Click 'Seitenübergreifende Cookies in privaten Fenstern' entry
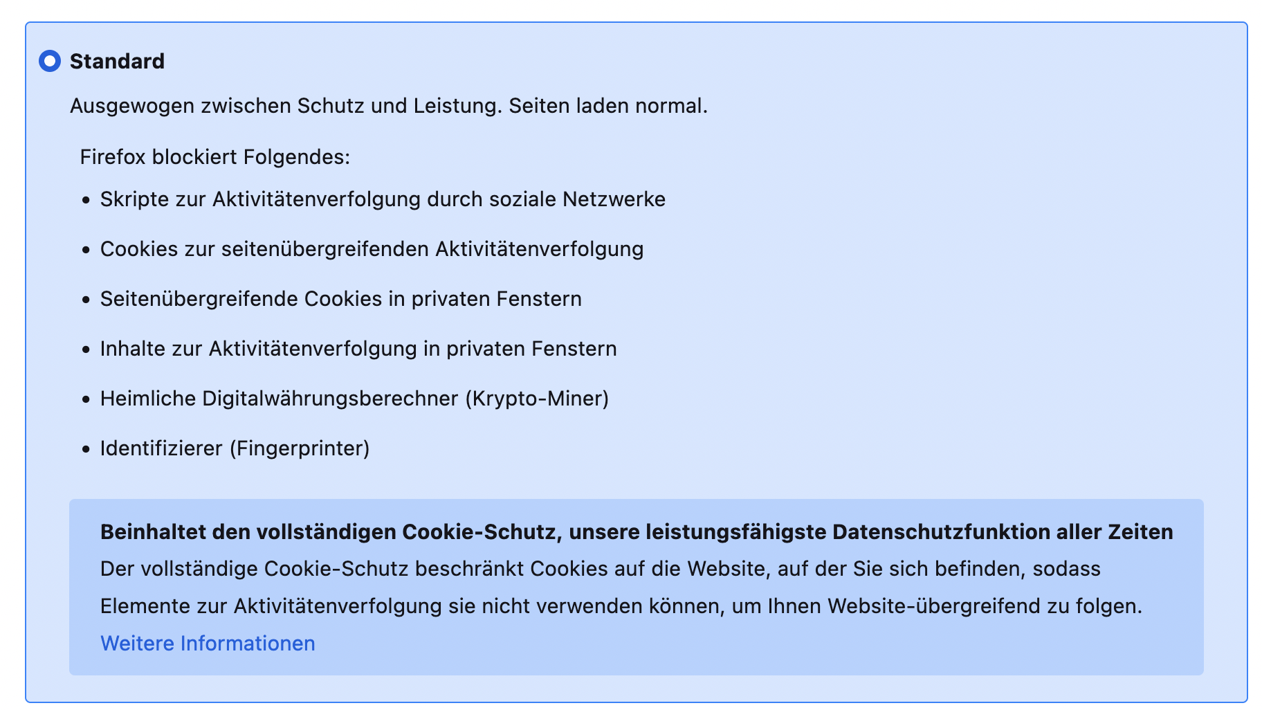1262x710 pixels. point(340,299)
